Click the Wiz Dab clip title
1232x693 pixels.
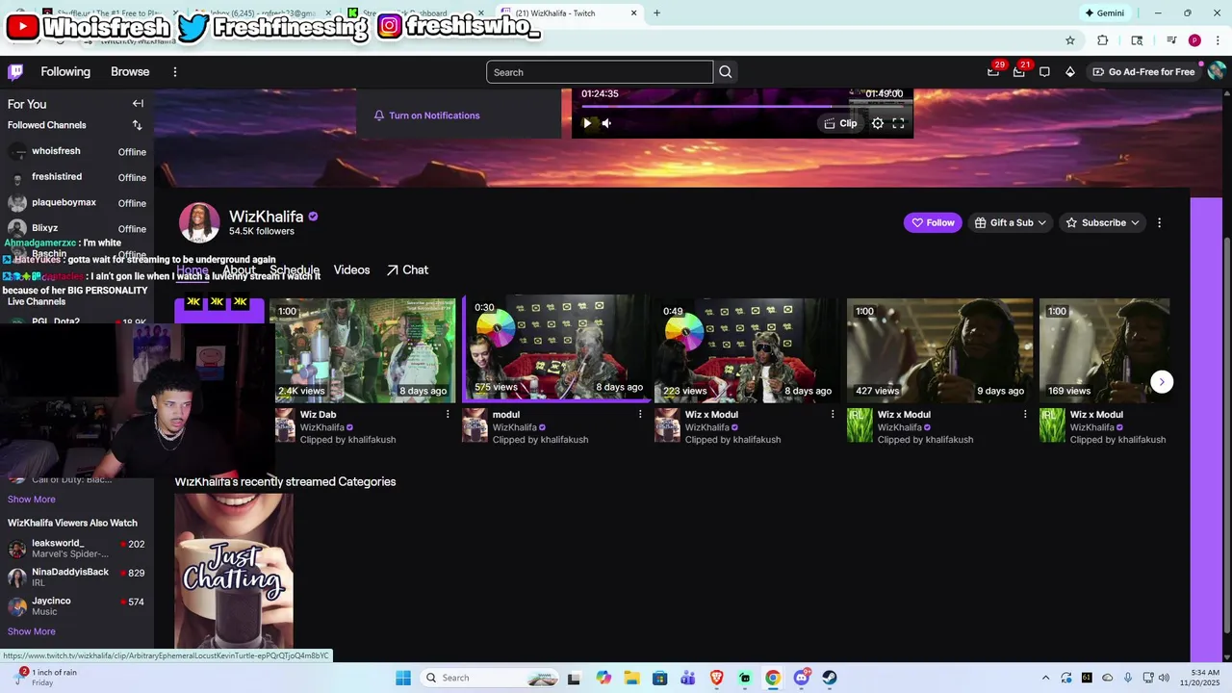318,415
